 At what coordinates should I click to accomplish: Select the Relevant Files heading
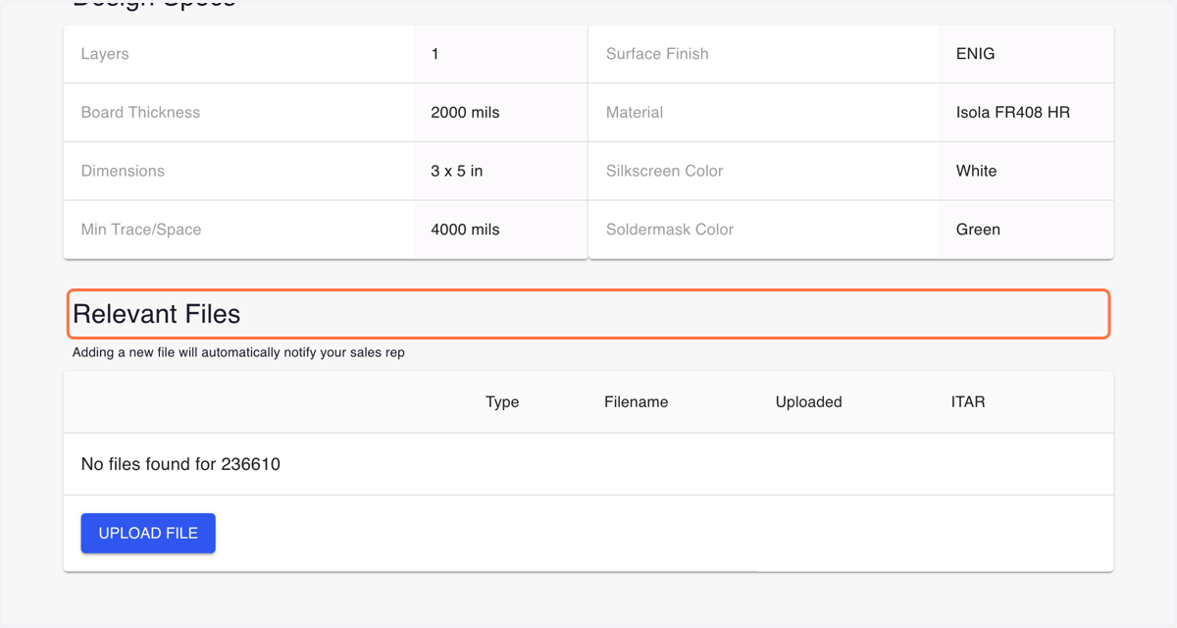coord(157,314)
